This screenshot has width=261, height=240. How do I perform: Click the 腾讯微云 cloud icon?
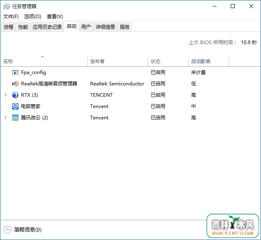[15, 118]
